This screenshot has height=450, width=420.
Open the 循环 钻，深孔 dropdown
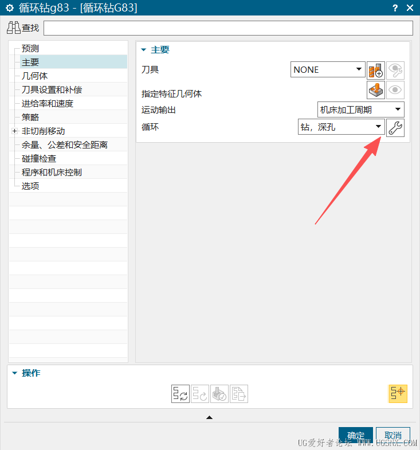point(341,127)
